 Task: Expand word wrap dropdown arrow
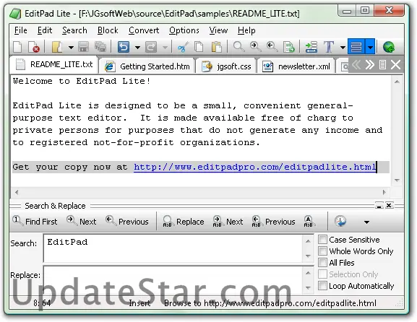pyautogui.click(x=370, y=47)
